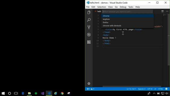This screenshot has width=170, height=96.
Task: Click the closing </body> tag line
Action: 107,41
